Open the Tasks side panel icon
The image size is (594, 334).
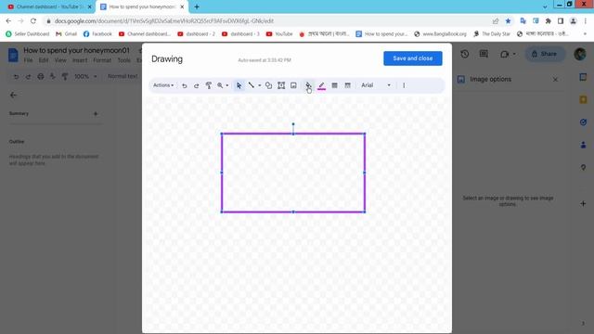coord(583,122)
